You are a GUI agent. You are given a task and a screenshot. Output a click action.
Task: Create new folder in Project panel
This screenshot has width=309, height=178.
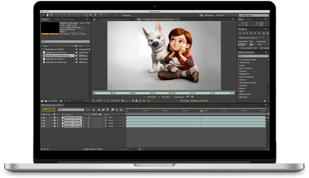46,101
